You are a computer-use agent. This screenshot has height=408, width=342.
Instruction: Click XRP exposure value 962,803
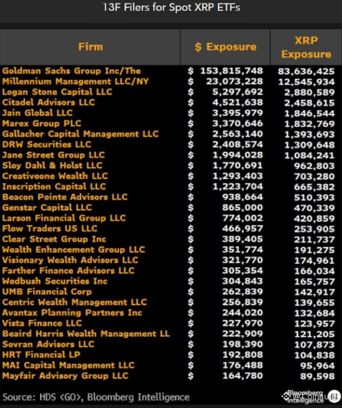click(x=314, y=166)
